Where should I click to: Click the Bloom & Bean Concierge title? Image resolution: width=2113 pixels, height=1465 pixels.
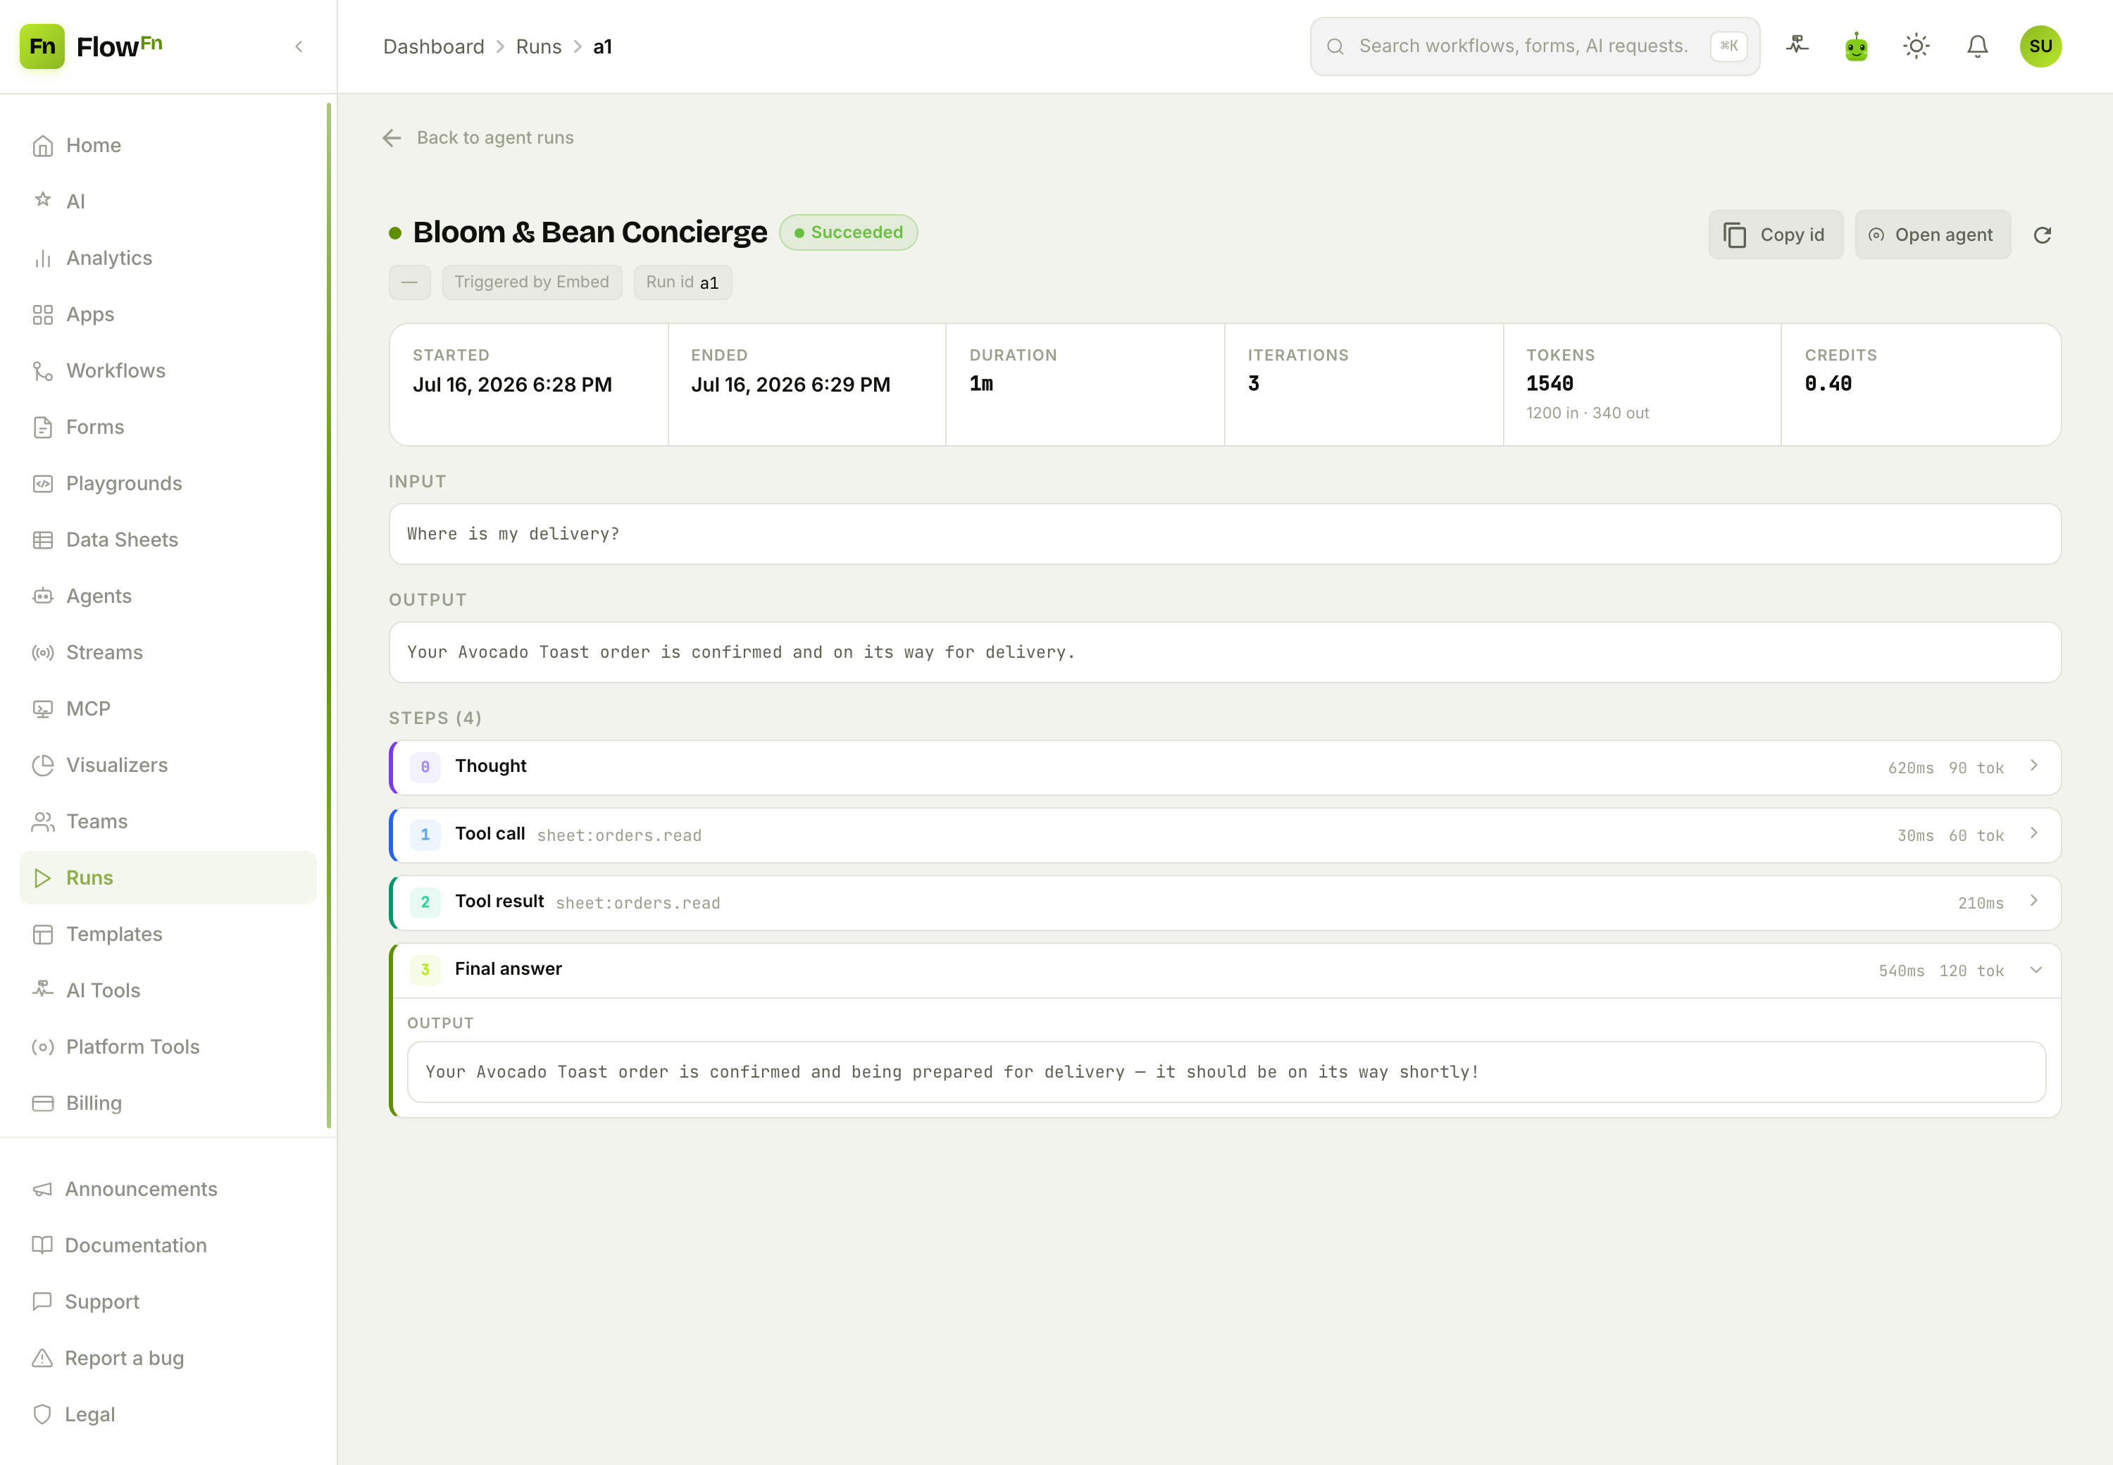click(590, 232)
